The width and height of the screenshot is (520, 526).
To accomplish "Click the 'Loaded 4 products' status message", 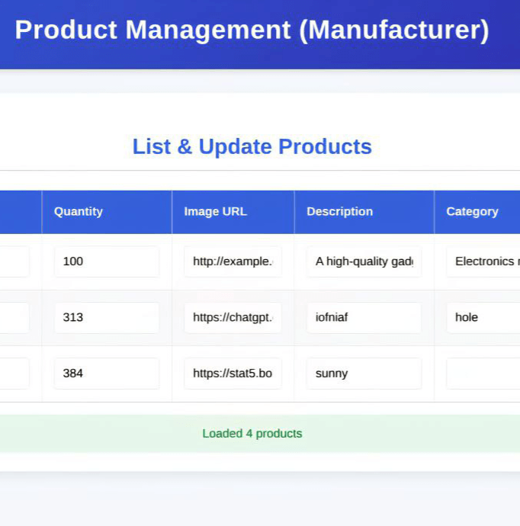I will click(252, 434).
